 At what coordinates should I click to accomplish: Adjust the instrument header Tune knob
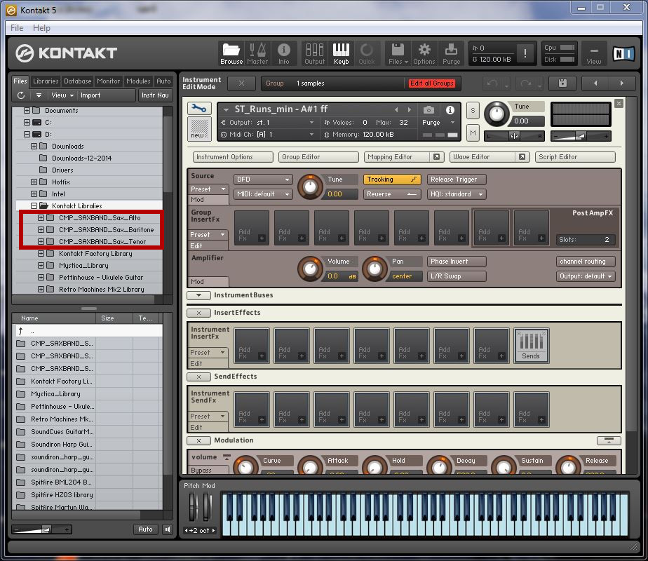pos(497,114)
